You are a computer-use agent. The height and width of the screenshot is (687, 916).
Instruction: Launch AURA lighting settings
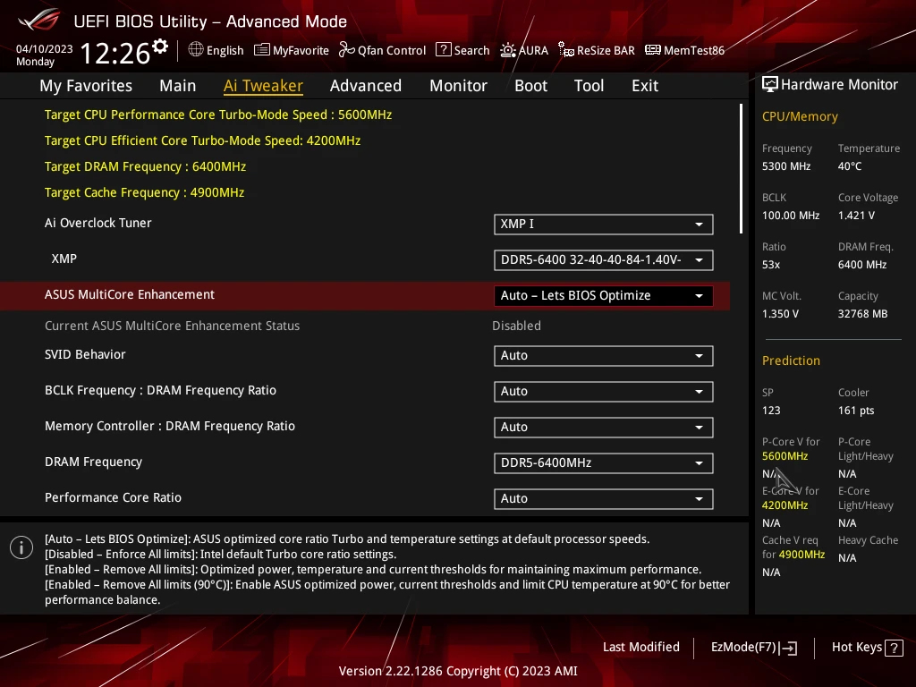click(x=524, y=50)
